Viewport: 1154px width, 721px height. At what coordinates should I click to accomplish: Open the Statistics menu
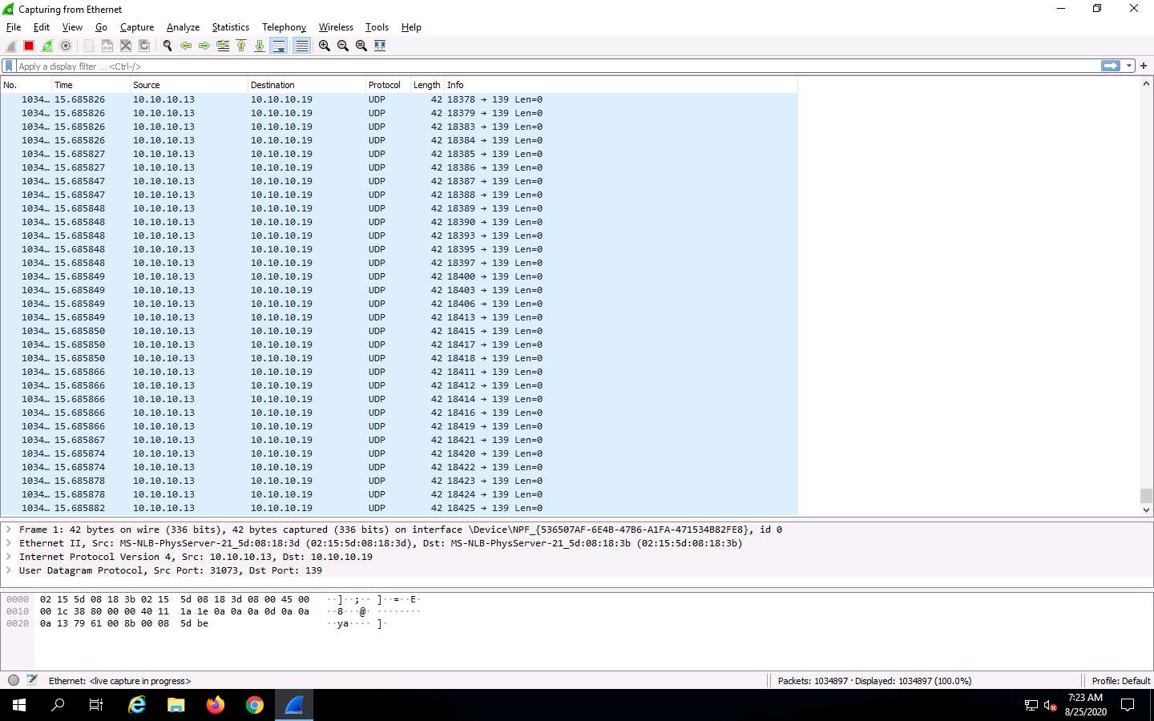pos(230,27)
